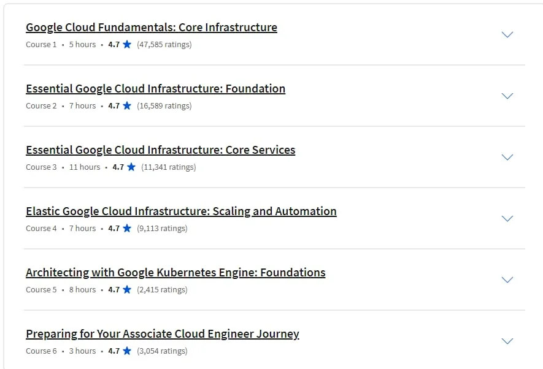This screenshot has height=369, width=543.
Task: Click the star icon beside 9,113 ratings
Action: [x=127, y=228]
